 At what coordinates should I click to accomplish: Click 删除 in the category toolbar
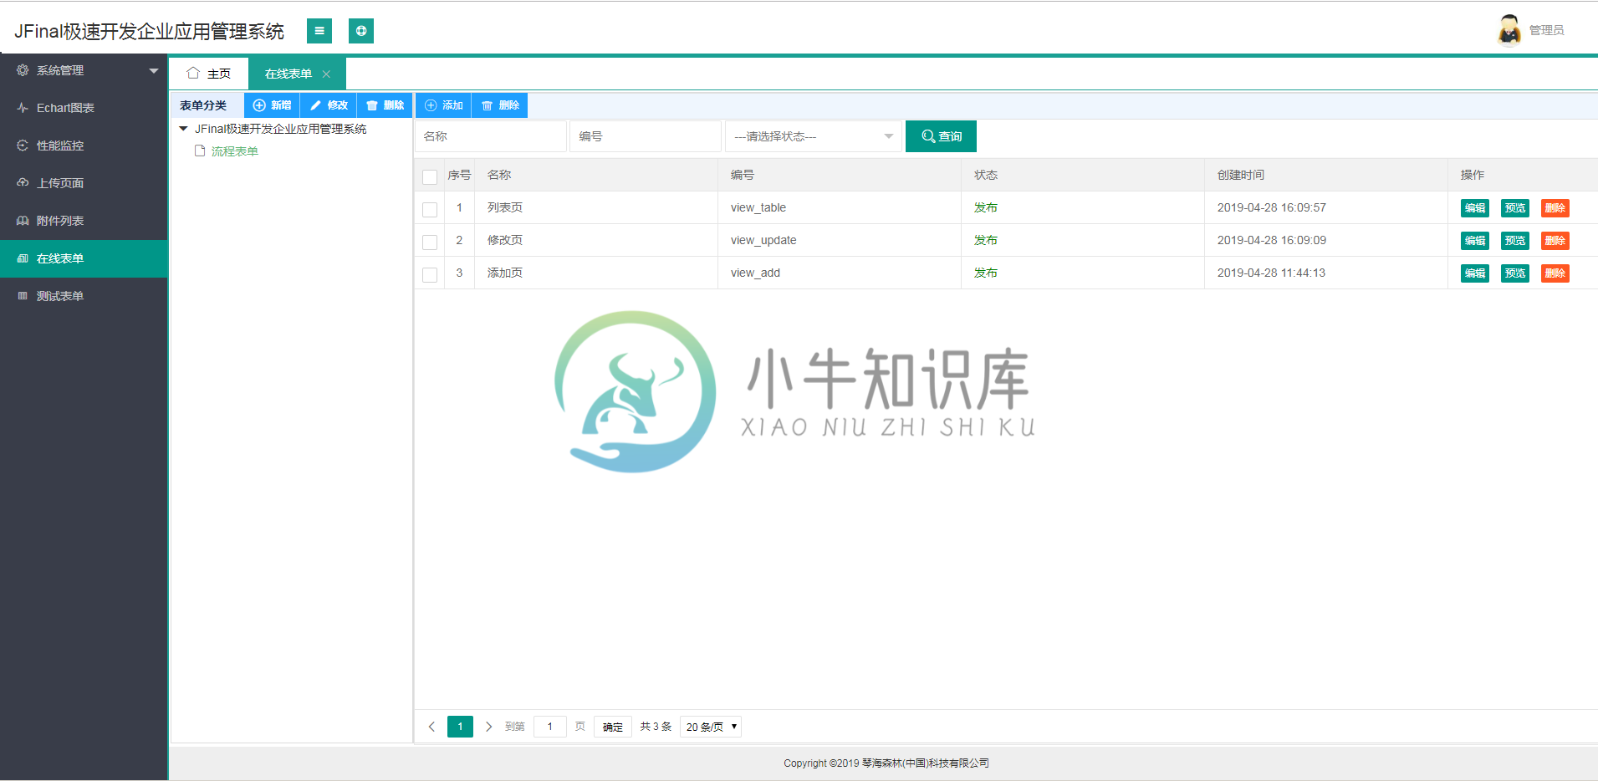tap(385, 105)
